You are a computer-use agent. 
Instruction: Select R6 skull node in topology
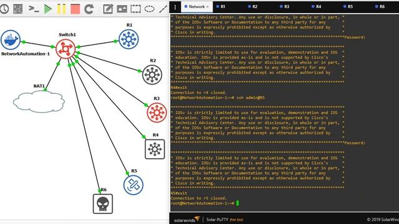coord(103,204)
